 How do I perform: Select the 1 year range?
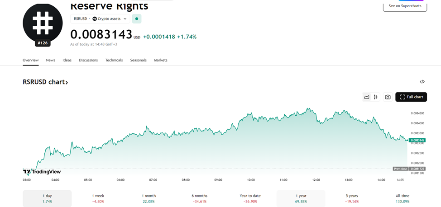point(301,198)
